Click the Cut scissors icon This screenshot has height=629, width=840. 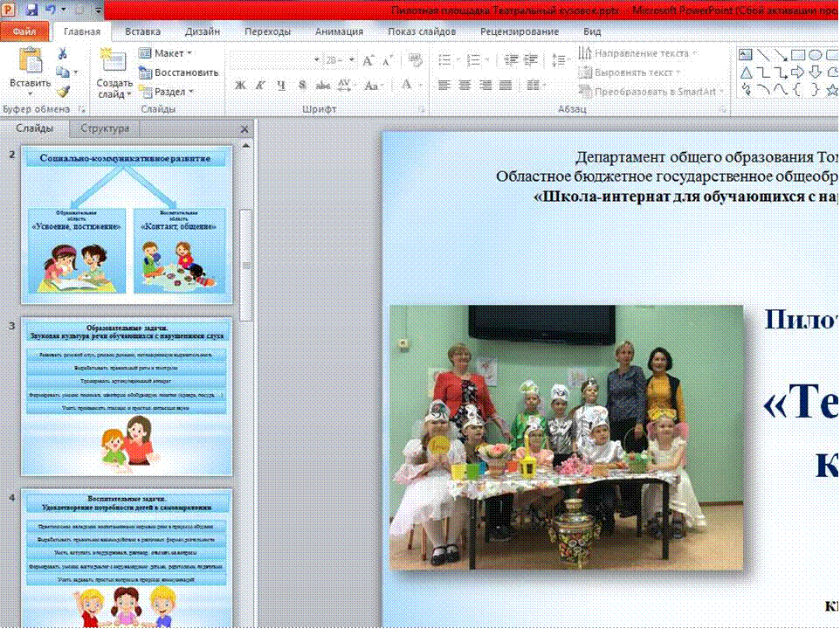point(62,54)
